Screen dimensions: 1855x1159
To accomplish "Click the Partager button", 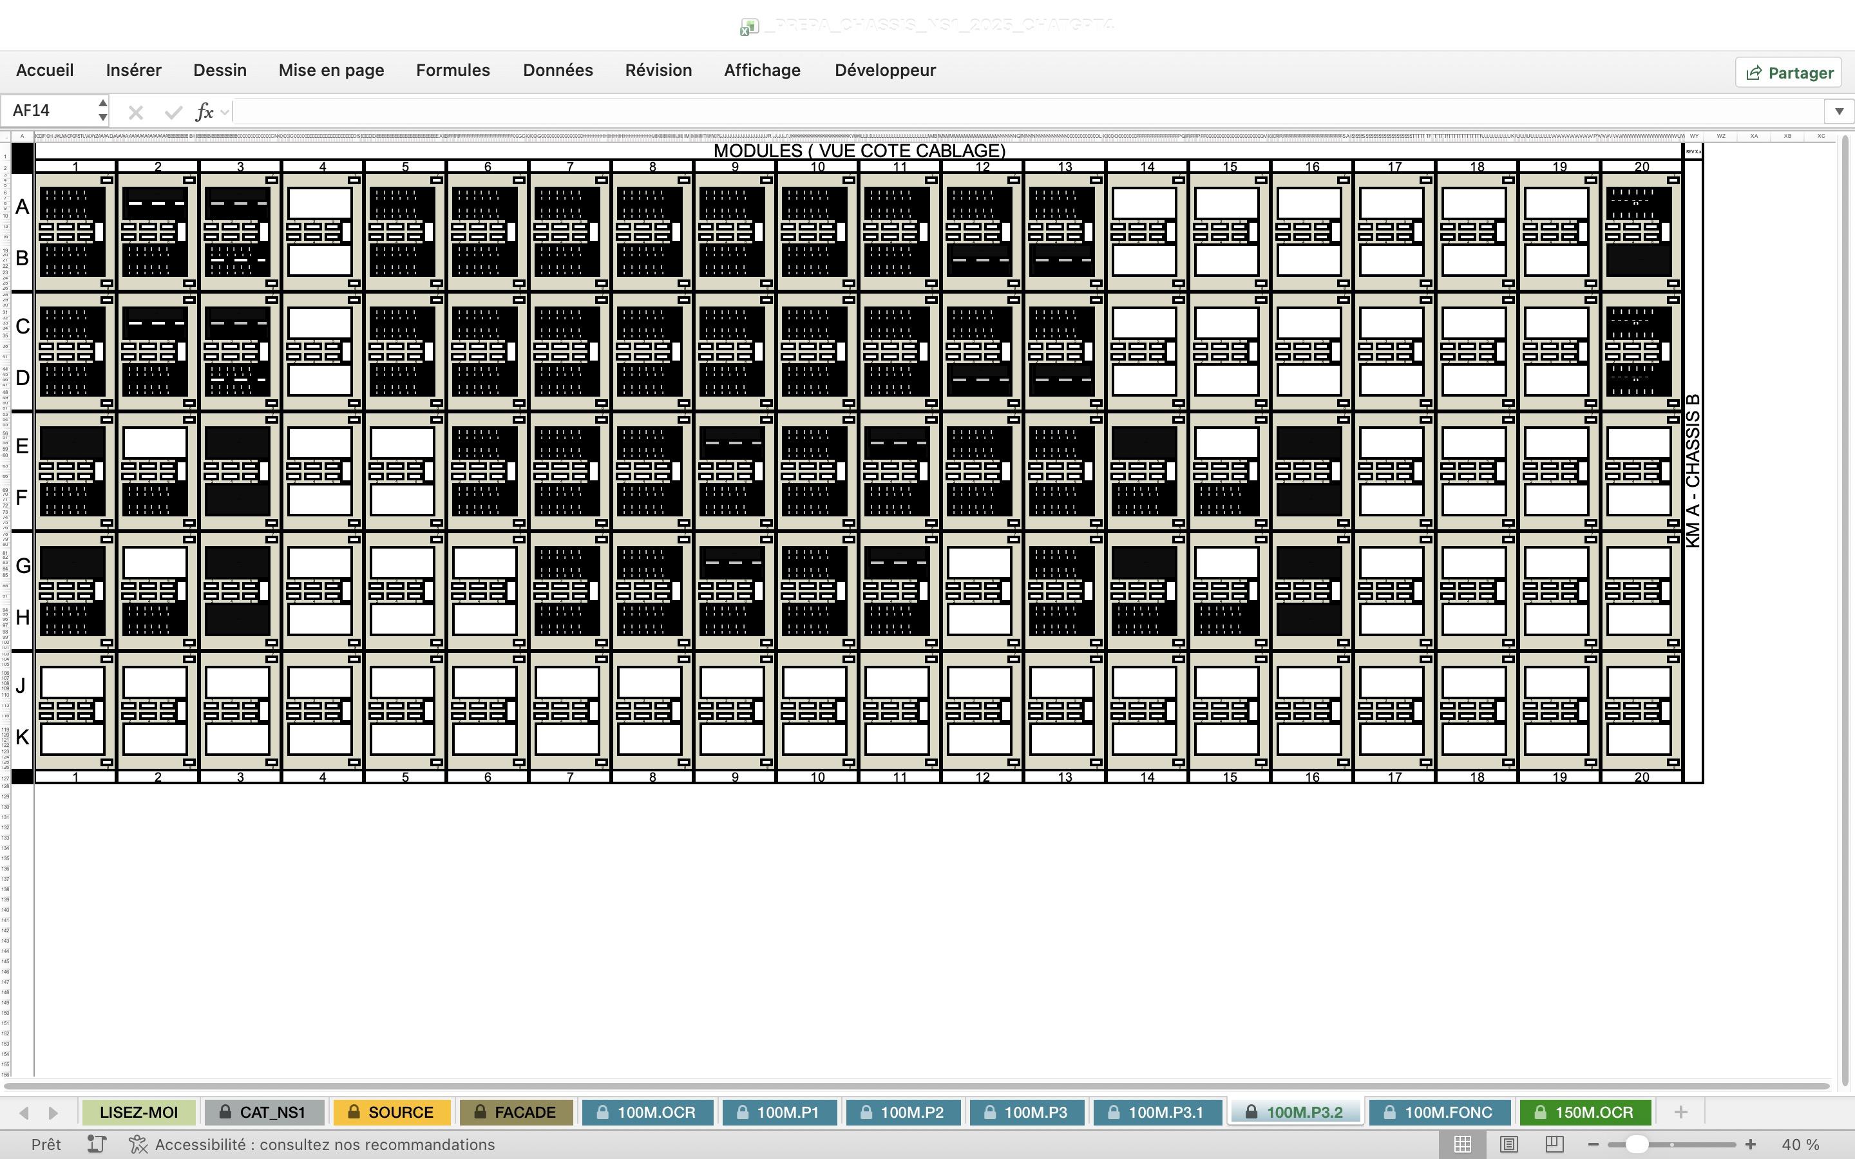I will coord(1789,73).
